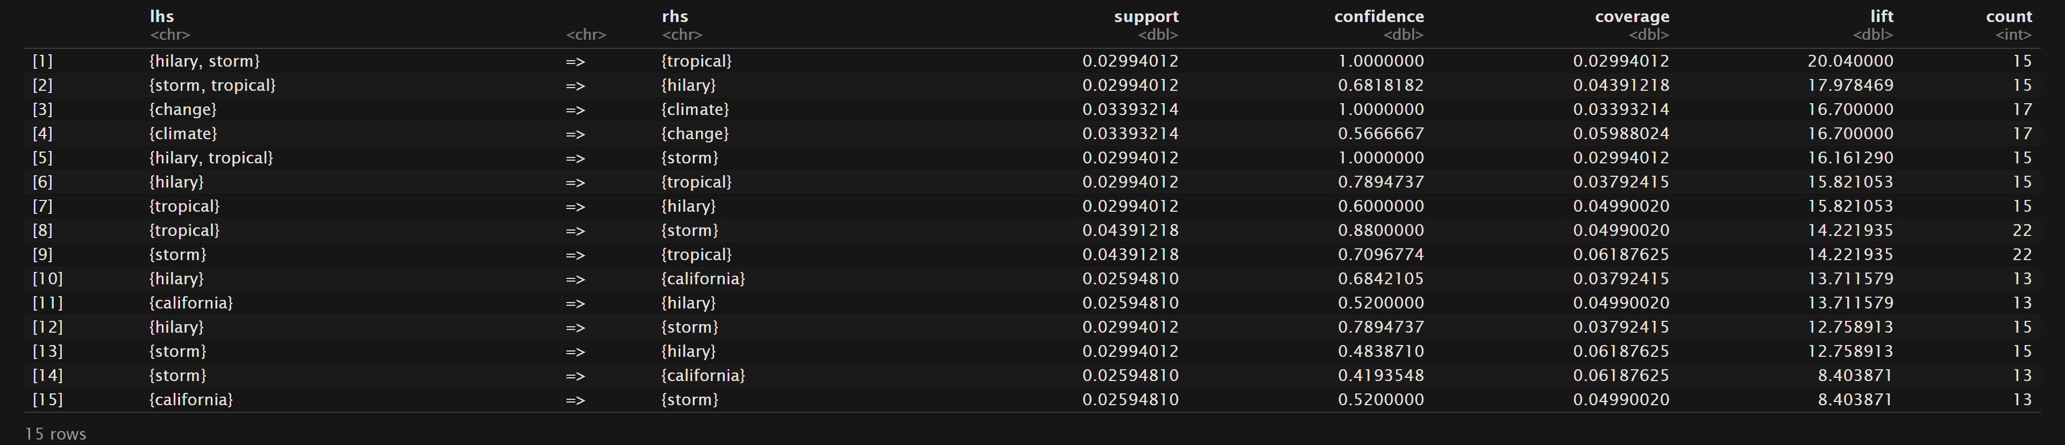Click confidence value 0.5666667
Screen dimensions: 2065x445
tap(1380, 134)
